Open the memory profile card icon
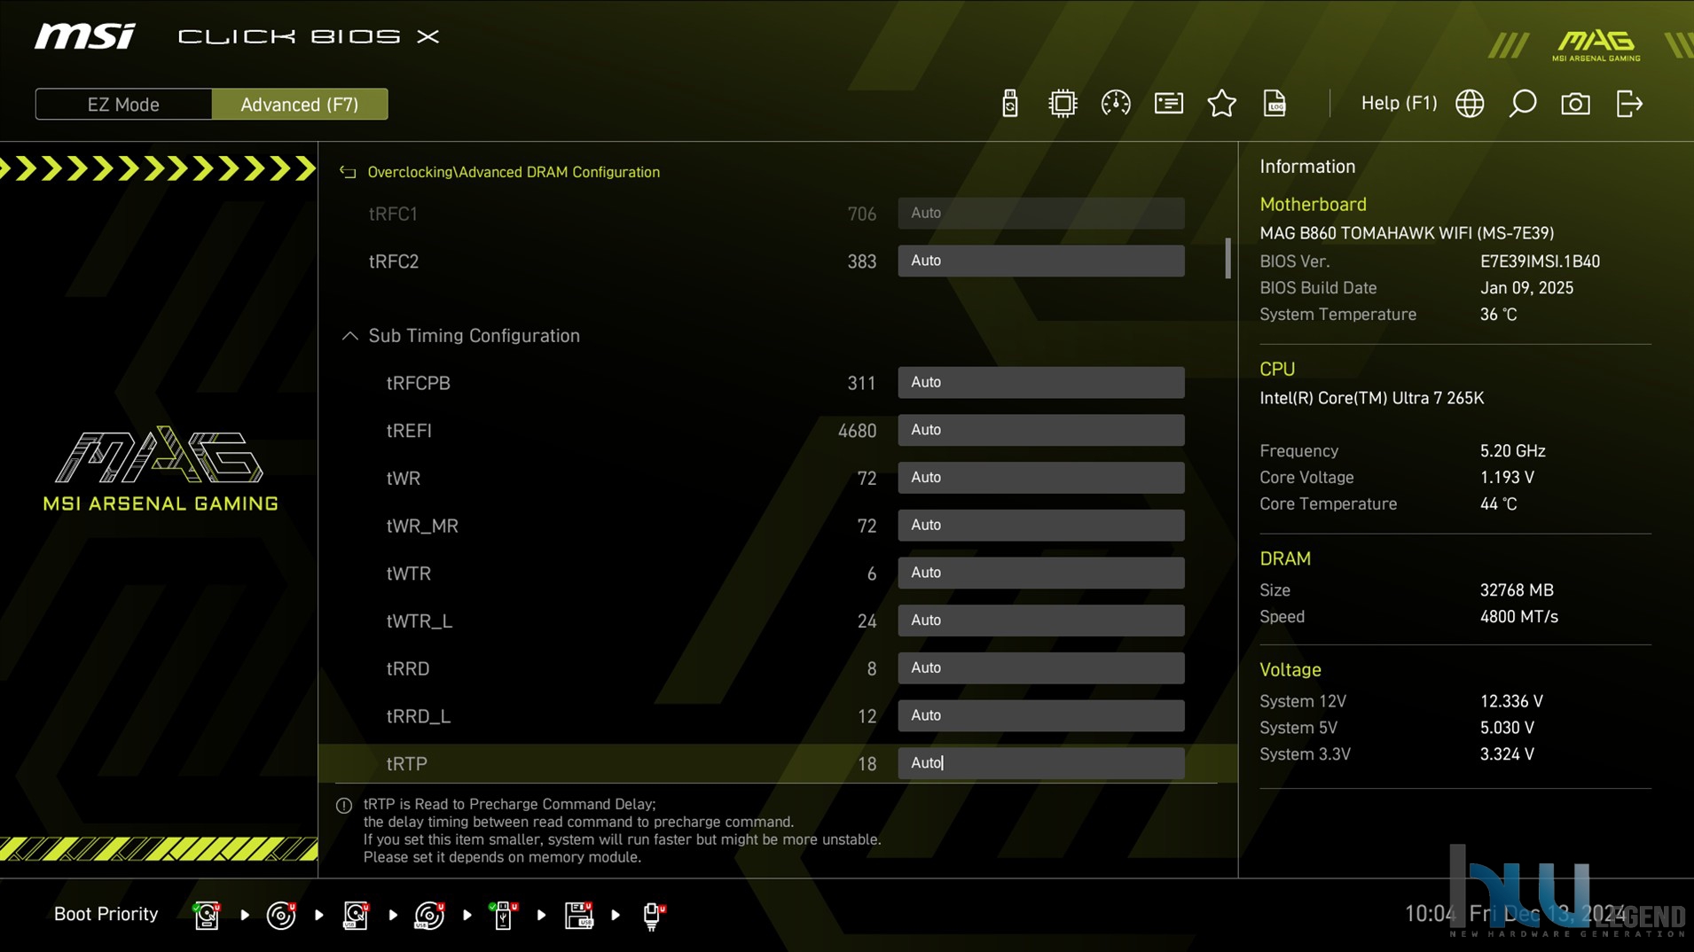This screenshot has height=952, width=1694. click(x=1169, y=104)
